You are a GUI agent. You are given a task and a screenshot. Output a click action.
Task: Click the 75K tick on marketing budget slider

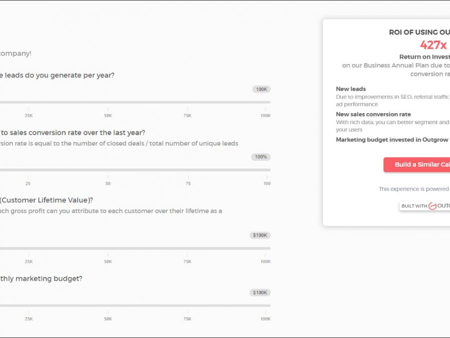[187, 319]
